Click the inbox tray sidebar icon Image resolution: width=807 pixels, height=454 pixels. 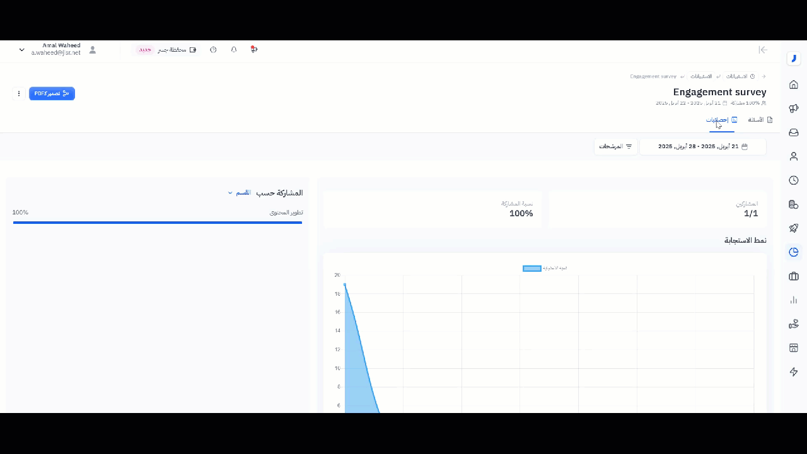coord(794,132)
